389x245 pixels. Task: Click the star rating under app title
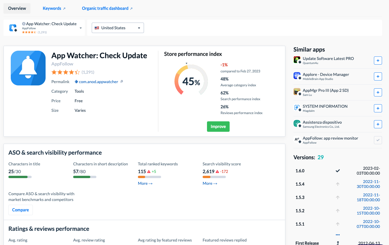(x=66, y=72)
